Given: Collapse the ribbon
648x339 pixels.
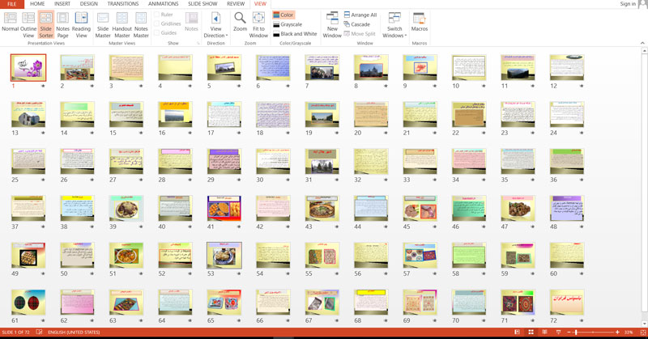Looking at the screenshot, I should [x=642, y=43].
